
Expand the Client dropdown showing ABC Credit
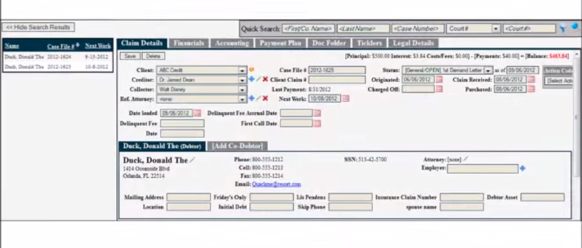(242, 70)
